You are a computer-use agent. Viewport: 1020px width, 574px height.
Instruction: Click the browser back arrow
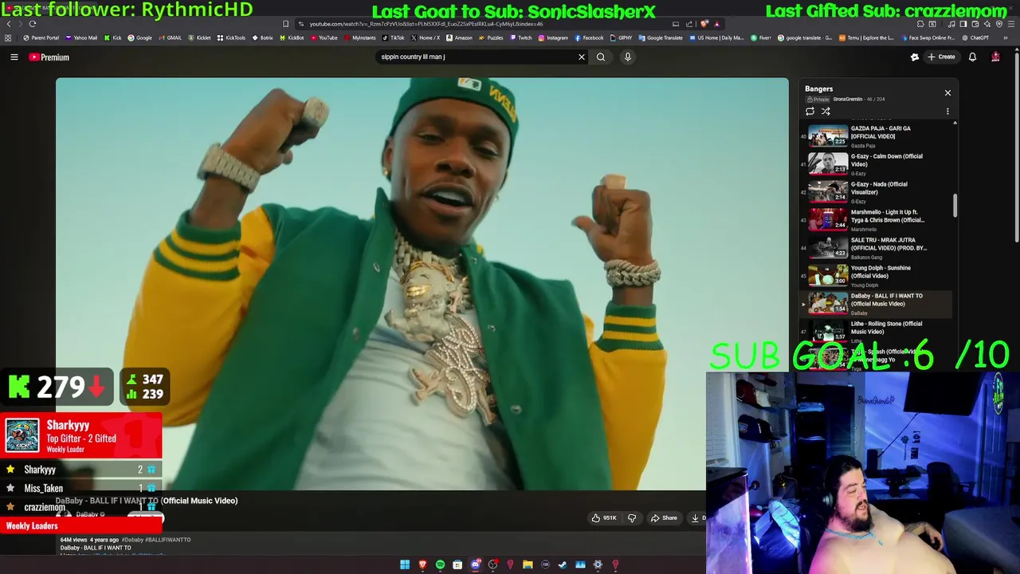(x=9, y=24)
